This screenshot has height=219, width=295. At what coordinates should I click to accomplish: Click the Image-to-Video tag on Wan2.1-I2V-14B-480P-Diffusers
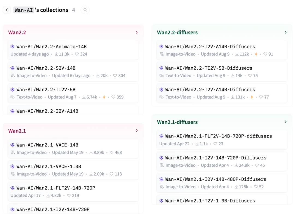click(178, 187)
